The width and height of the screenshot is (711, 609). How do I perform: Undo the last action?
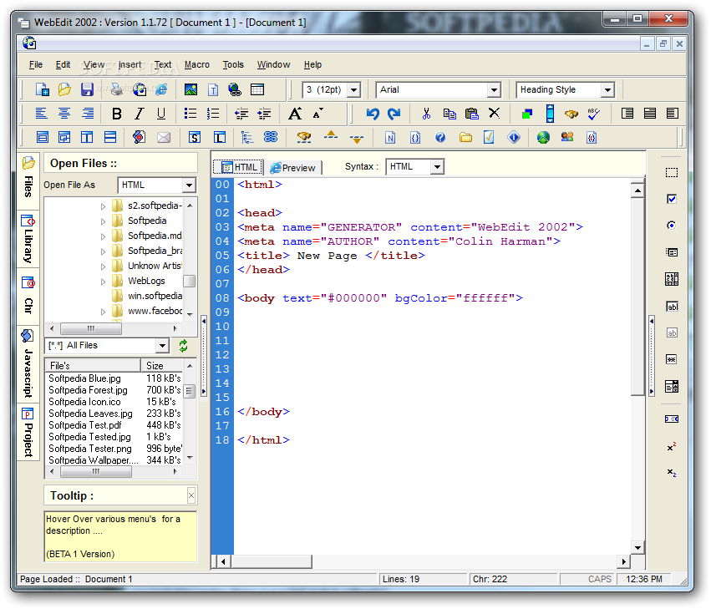click(373, 114)
